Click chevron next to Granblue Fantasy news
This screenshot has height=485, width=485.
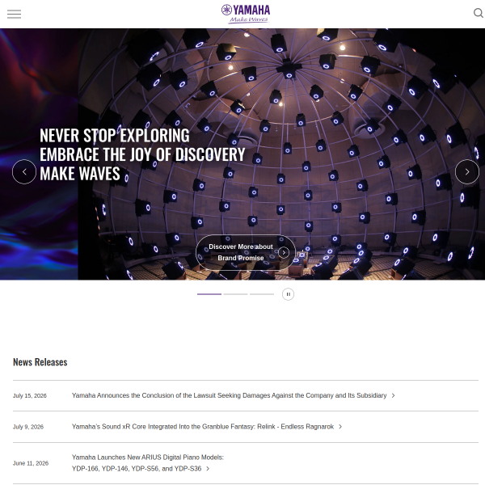[x=340, y=427]
